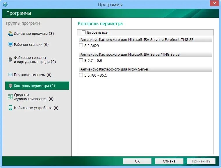Click header 'Антивирус Касперского для Proxy Server'

(x=145, y=69)
